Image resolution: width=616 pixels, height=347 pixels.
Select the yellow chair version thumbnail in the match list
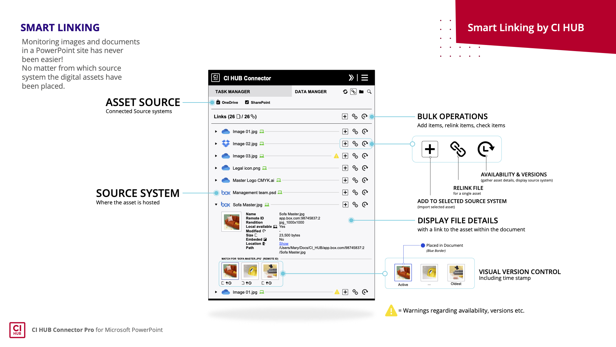click(250, 271)
